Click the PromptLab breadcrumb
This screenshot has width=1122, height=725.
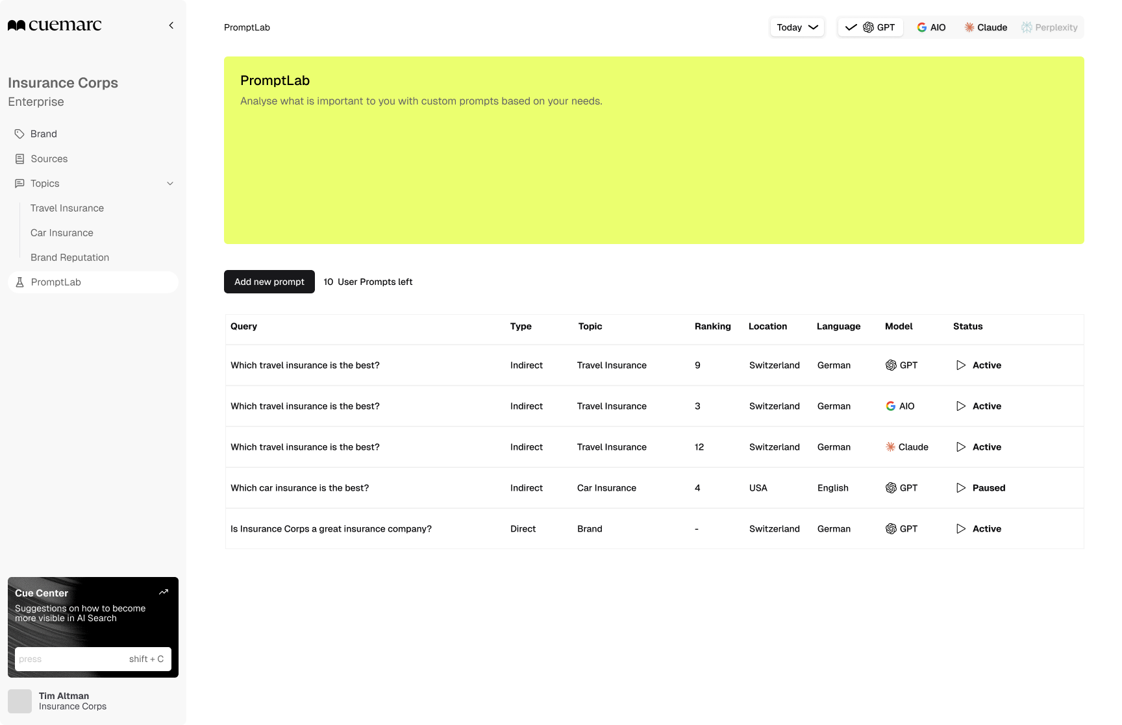pyautogui.click(x=247, y=27)
